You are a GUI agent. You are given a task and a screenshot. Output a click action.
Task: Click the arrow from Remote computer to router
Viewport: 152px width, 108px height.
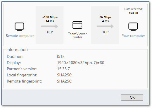pyautogui.click(x=49, y=26)
